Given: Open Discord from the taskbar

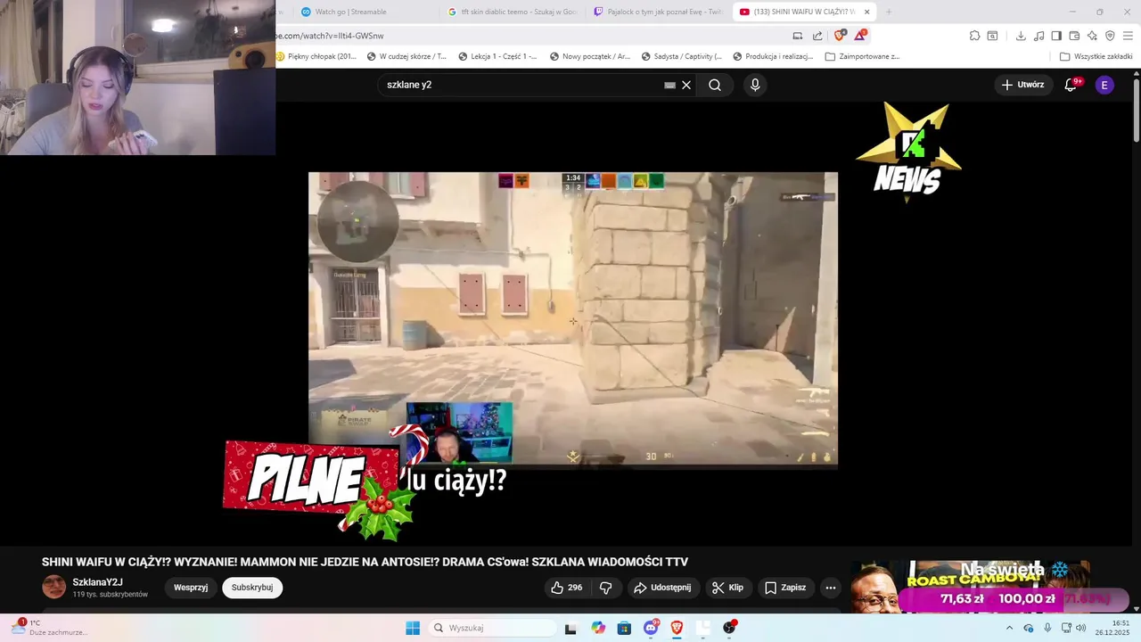Looking at the screenshot, I should 651,628.
